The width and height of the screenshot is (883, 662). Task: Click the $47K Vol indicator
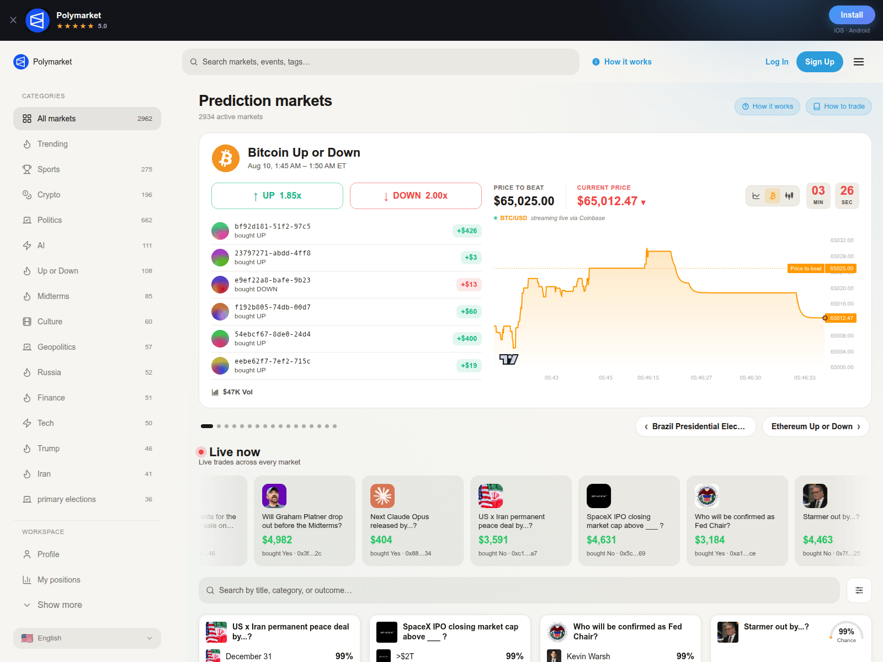(x=232, y=392)
